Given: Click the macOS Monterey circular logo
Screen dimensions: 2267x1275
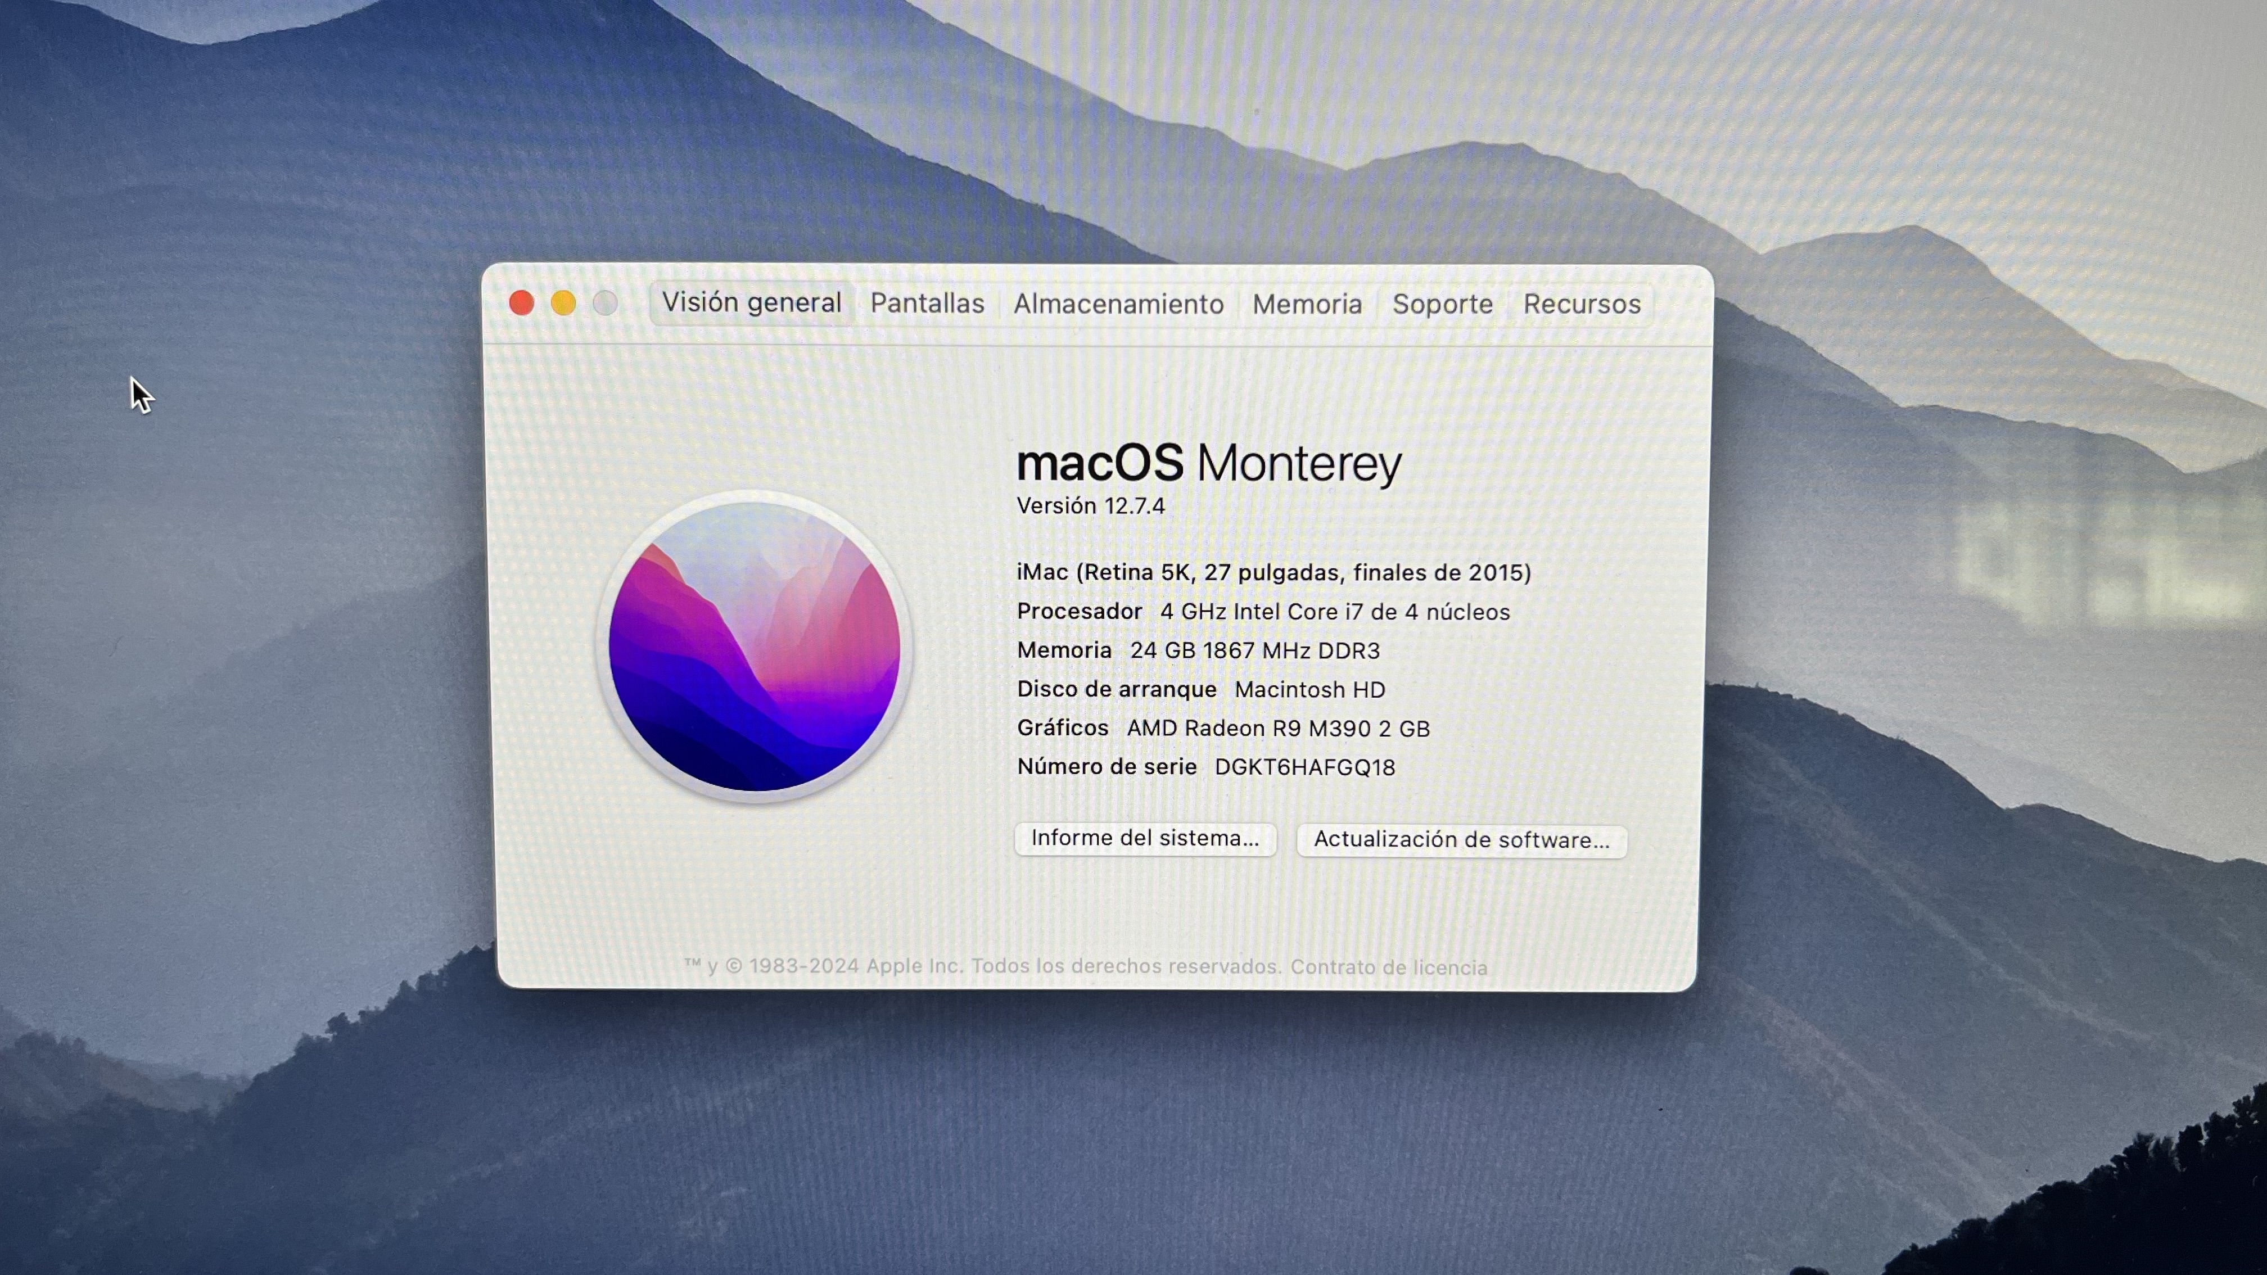Looking at the screenshot, I should pos(754,646).
